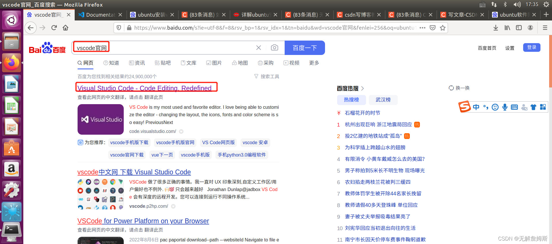The height and width of the screenshot is (244, 552).
Task: Click the 百度首页 link
Action: 487,48
